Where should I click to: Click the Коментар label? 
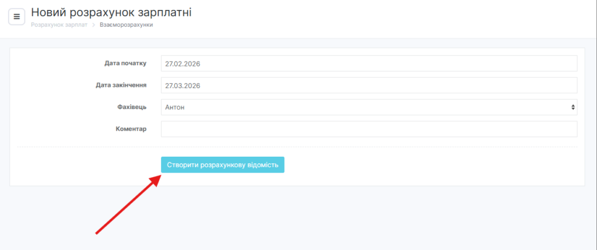click(x=131, y=128)
